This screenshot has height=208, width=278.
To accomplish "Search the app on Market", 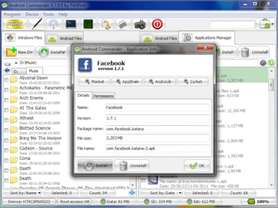I will click(x=94, y=81).
